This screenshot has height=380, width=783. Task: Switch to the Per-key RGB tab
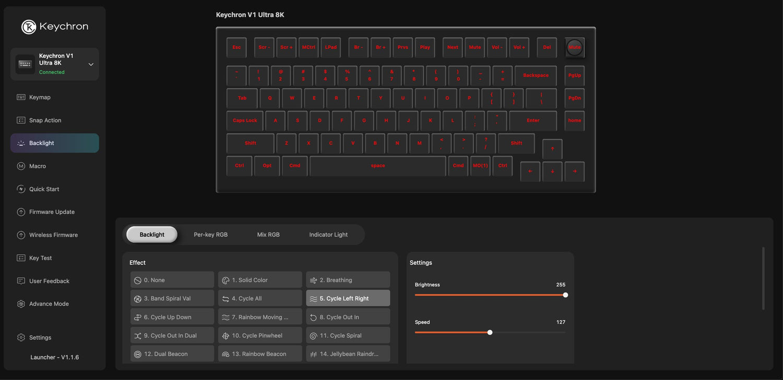click(x=210, y=235)
